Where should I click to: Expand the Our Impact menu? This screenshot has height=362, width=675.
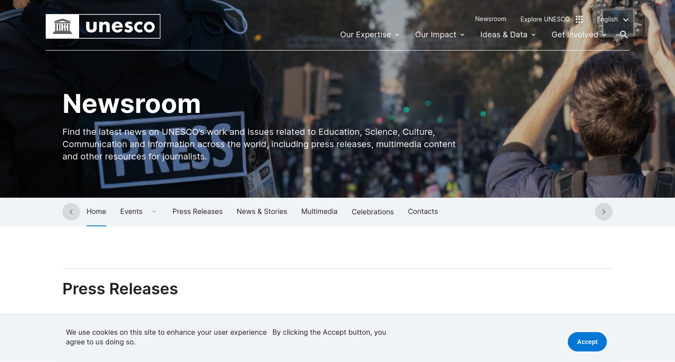point(440,35)
